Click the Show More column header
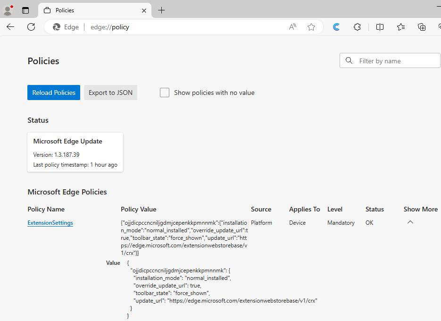Image resolution: width=441 pixels, height=321 pixels. click(421, 209)
